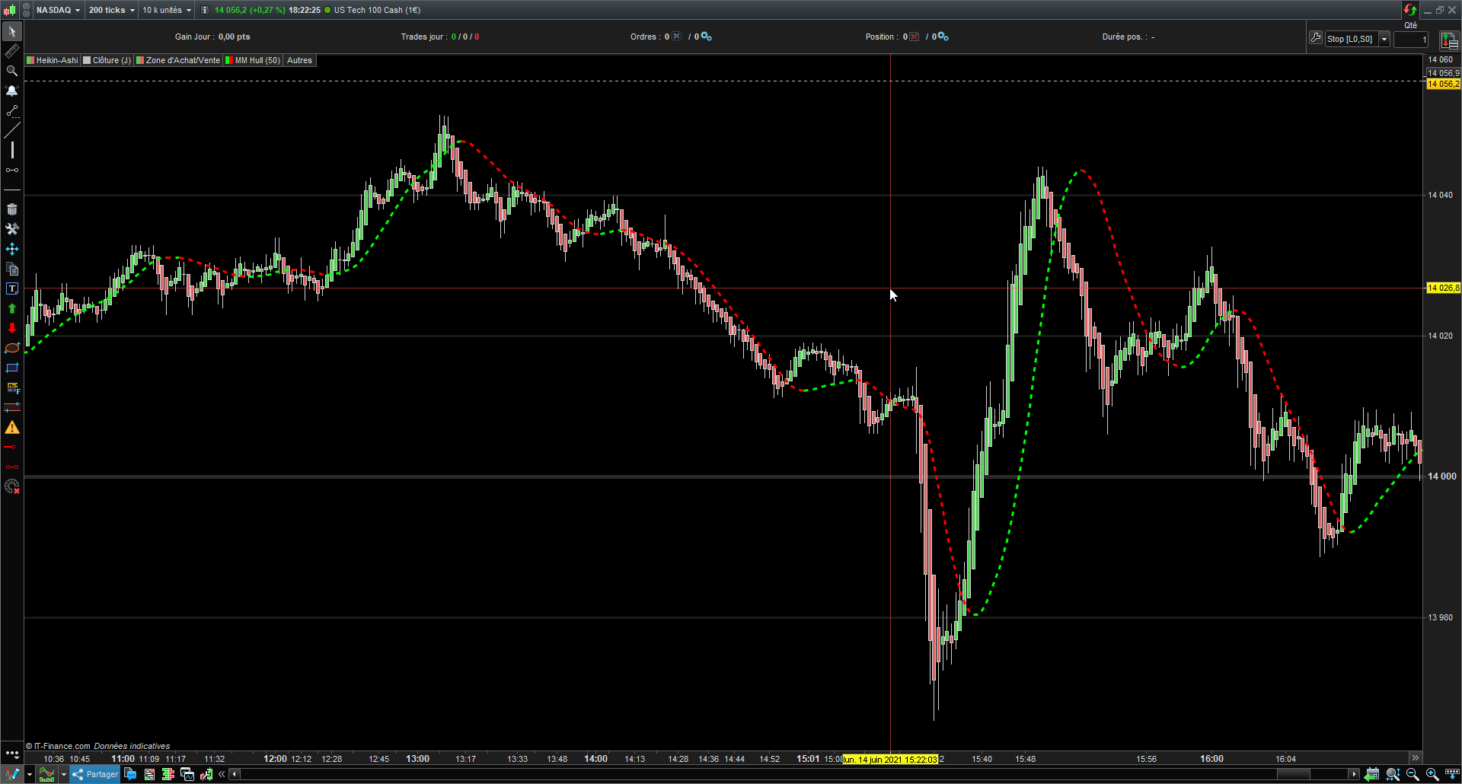Click the buy/sell swap arrows icon
This screenshot has height=784, width=1462.
tap(1410, 10)
